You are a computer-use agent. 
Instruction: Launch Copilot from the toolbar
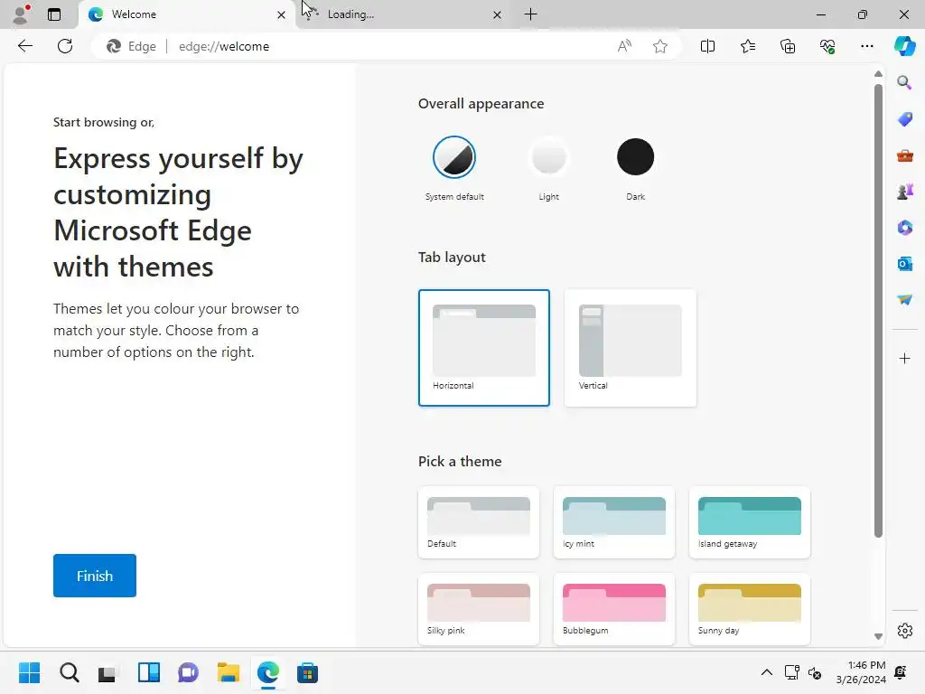pos(904,46)
